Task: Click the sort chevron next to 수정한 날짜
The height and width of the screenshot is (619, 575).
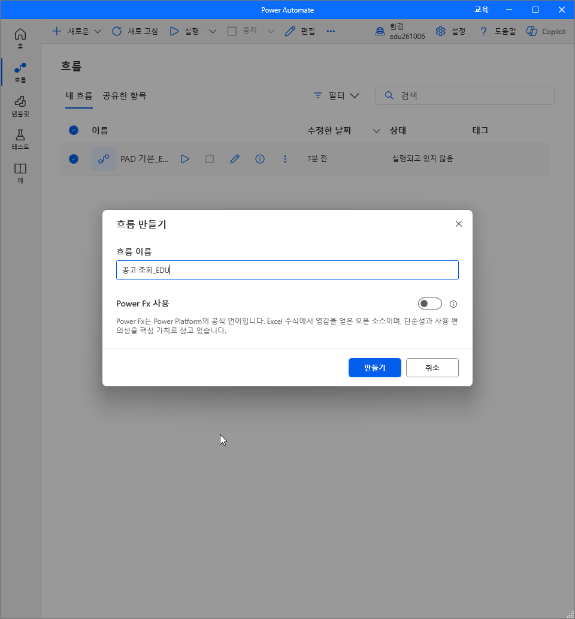Action: pyautogui.click(x=376, y=131)
